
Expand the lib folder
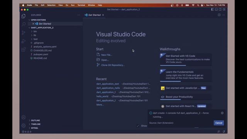point(32,35)
